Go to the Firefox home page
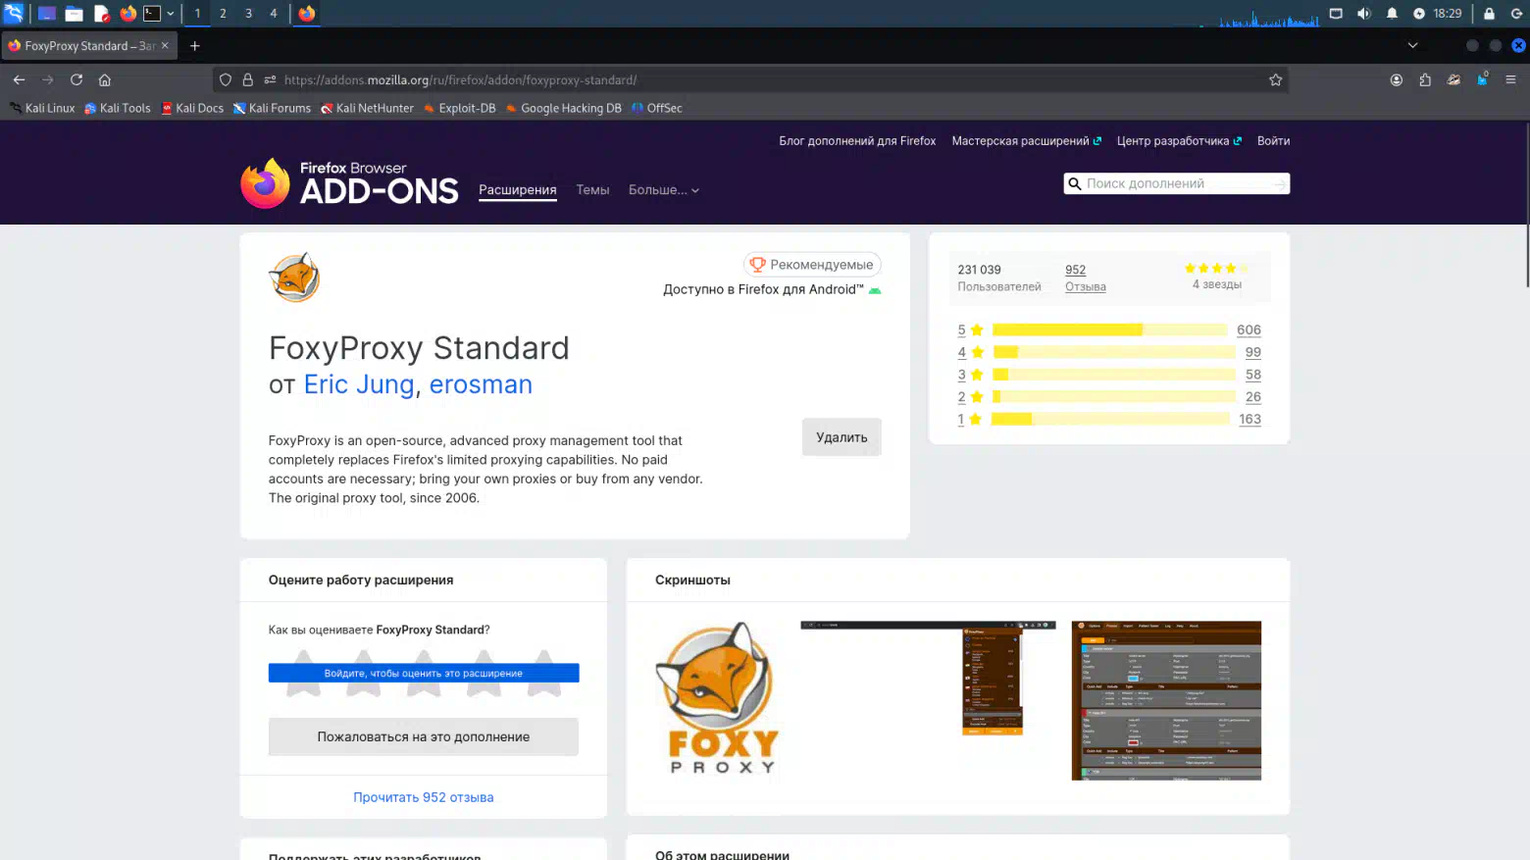 tap(105, 79)
